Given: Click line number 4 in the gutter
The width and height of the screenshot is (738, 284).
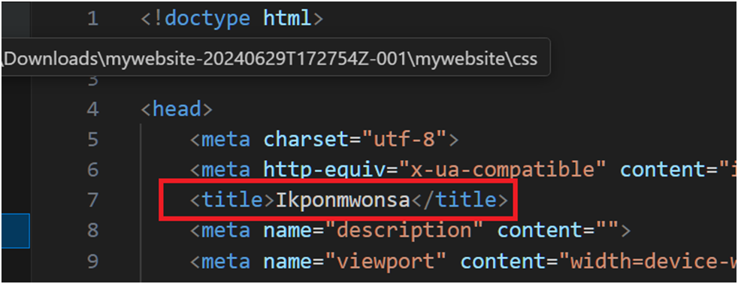Looking at the screenshot, I should [92, 110].
